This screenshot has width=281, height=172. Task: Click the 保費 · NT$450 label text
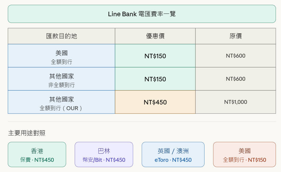point(37,160)
